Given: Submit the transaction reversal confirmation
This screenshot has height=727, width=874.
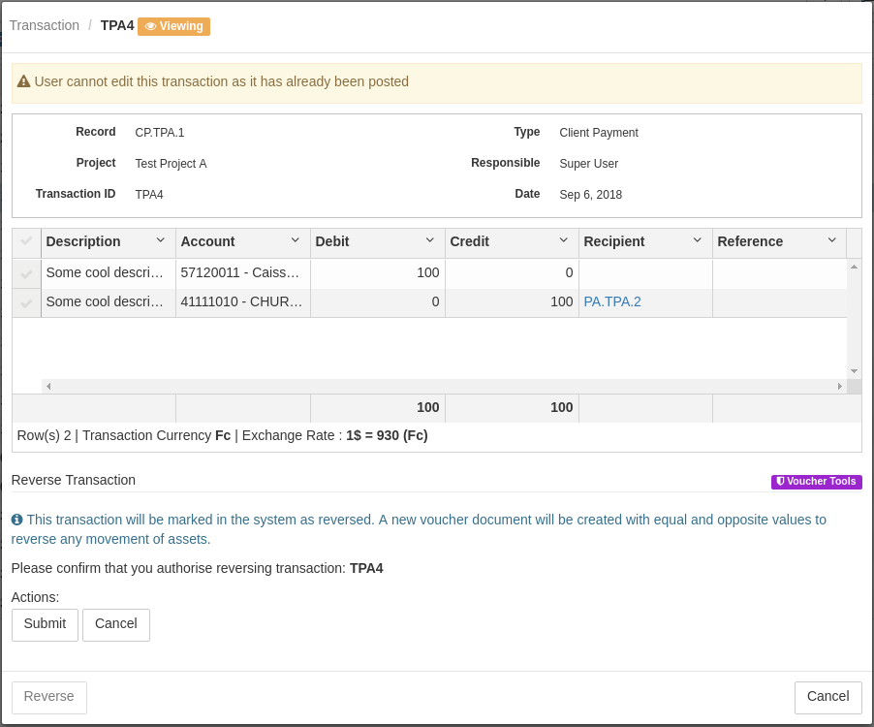Looking at the screenshot, I should point(45,624).
